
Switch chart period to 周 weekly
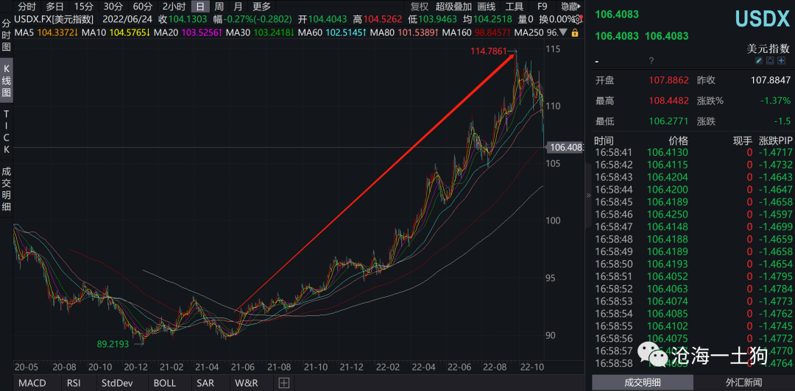pyautogui.click(x=219, y=7)
